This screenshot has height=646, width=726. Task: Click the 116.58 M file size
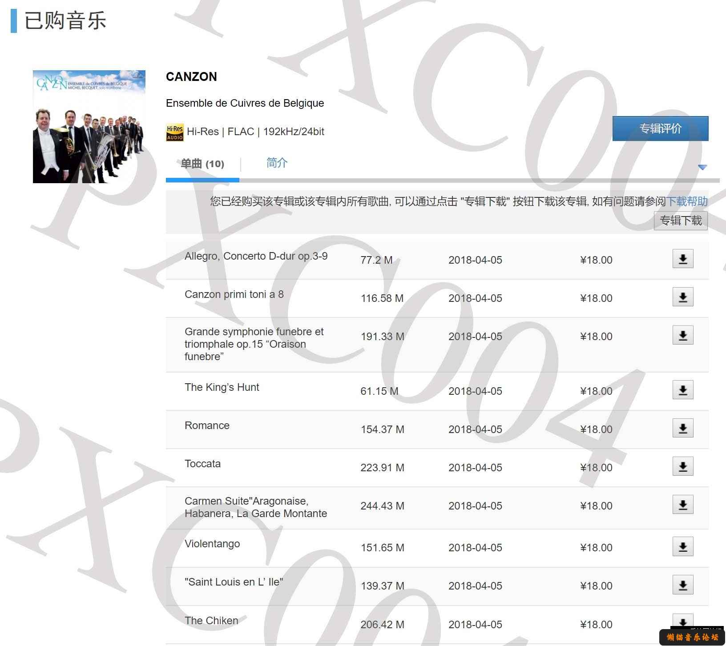[x=382, y=298]
